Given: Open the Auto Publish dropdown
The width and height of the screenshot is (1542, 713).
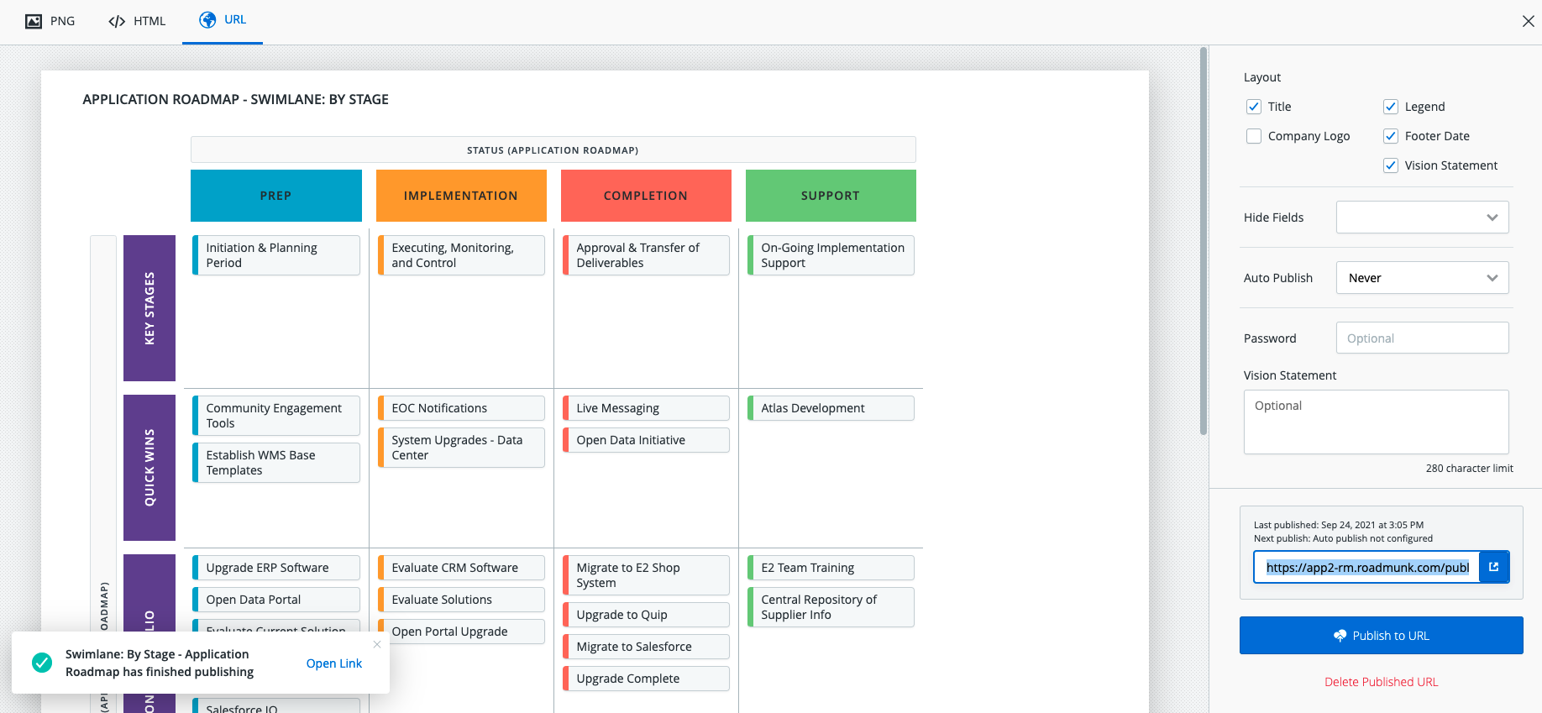Looking at the screenshot, I should (1422, 278).
